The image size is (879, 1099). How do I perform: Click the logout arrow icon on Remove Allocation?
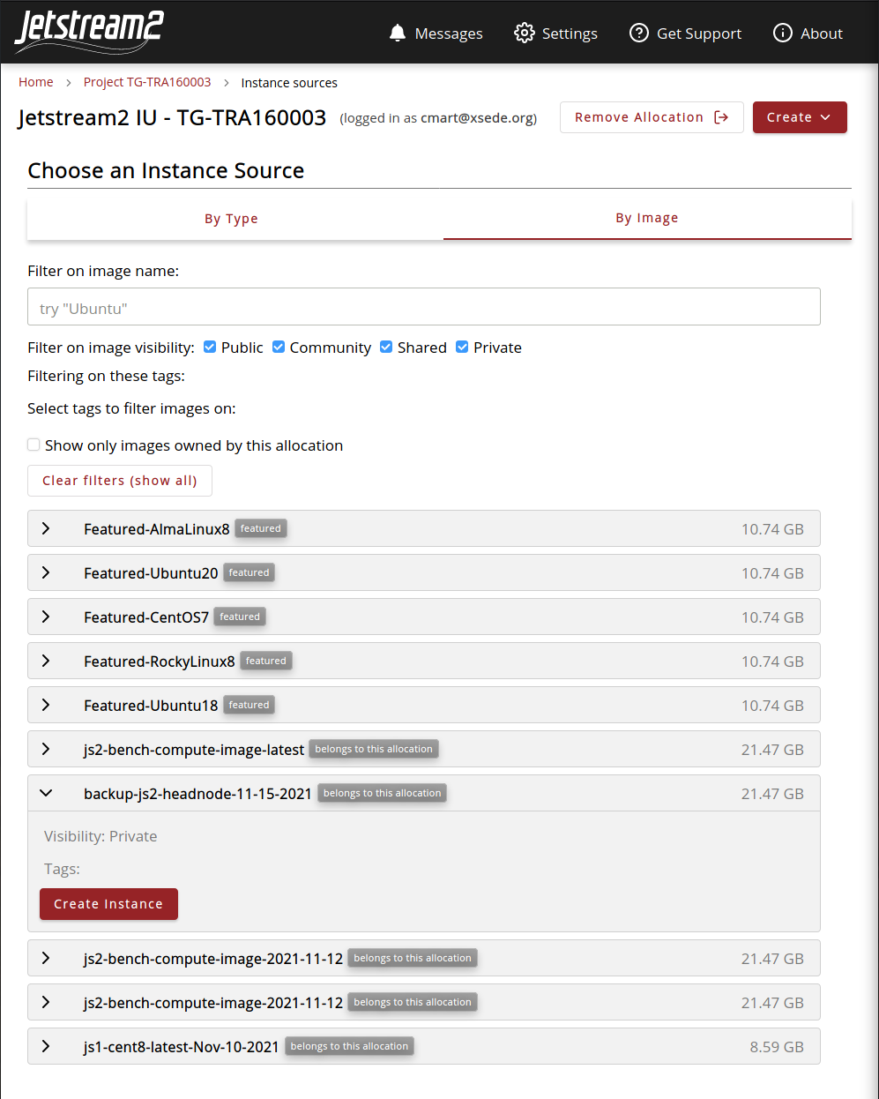(721, 117)
